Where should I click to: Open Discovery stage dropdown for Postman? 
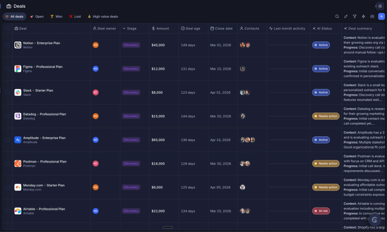click(x=131, y=163)
